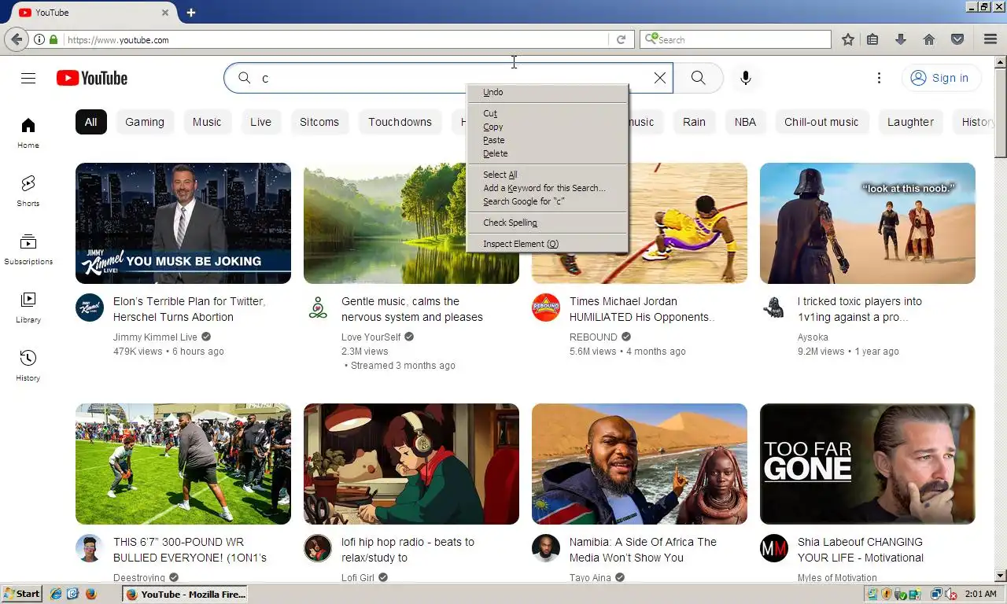This screenshot has width=1007, height=604.
Task: Click the Sign in button
Action: (x=941, y=78)
